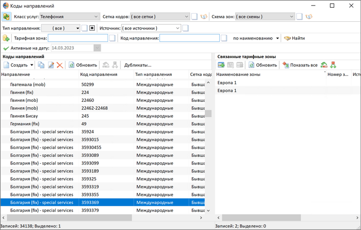Click the green filter icon before Класс услуг
361x230 pixels.
[6, 17]
